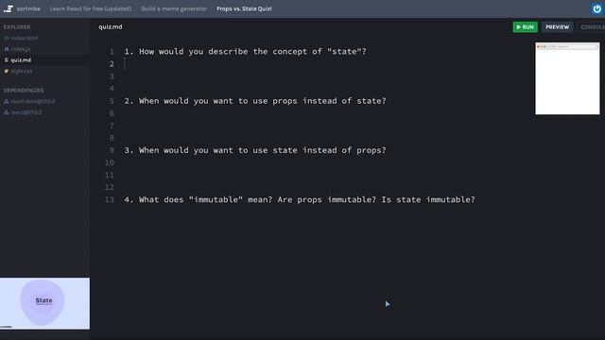The height and width of the screenshot is (340, 605).
Task: Click the index.js file icon
Action: (x=7, y=49)
